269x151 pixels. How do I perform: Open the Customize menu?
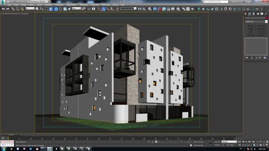pyautogui.click(x=95, y=5)
